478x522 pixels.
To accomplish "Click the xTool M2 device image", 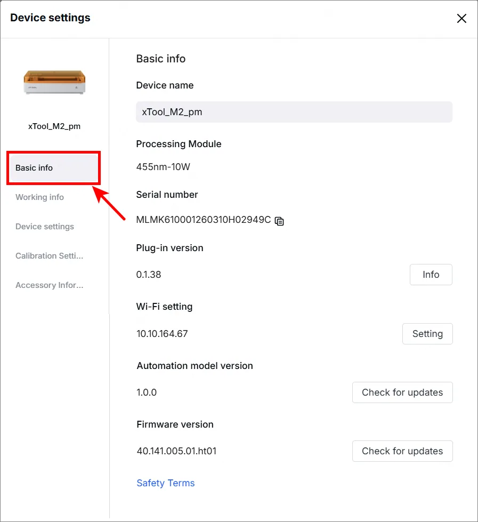I will click(54, 82).
